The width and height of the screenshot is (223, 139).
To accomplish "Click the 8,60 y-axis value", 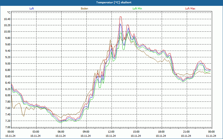I will pos(8,76).
